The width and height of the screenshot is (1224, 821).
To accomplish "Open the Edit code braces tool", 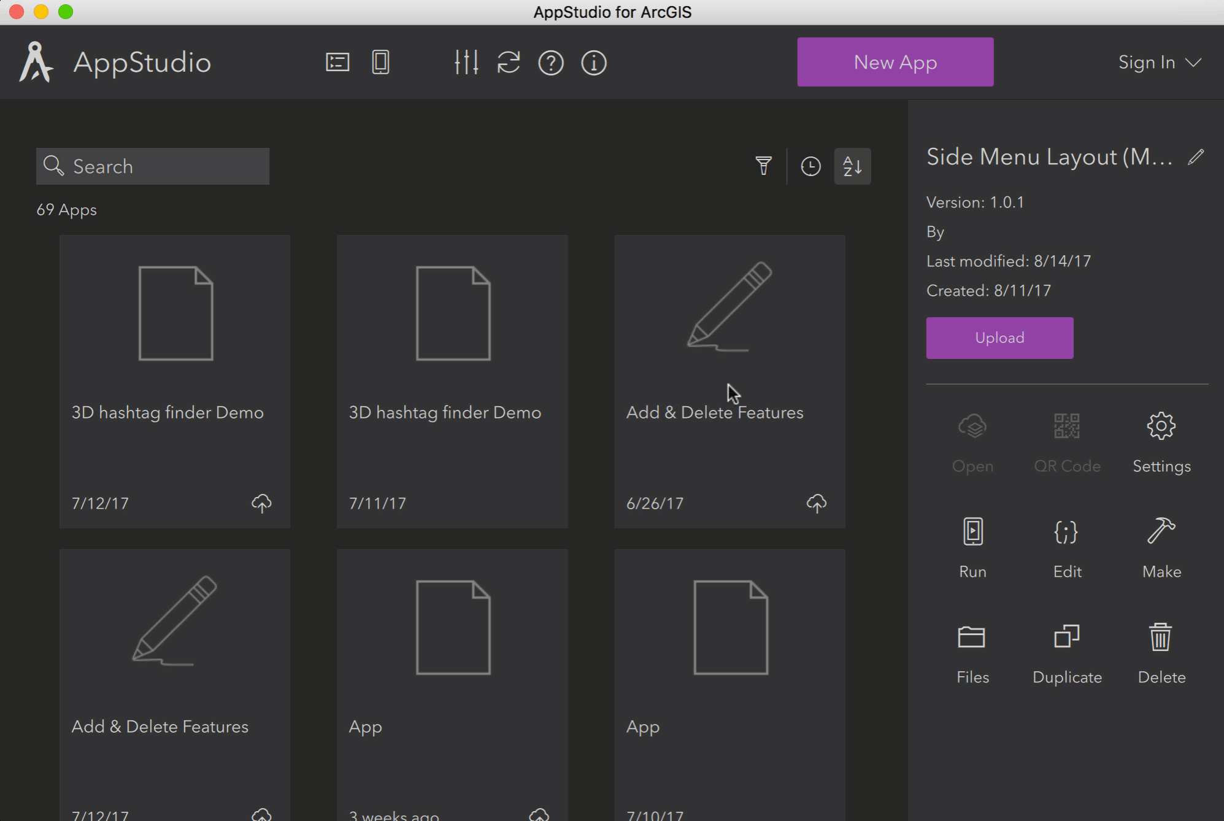I will click(1066, 545).
